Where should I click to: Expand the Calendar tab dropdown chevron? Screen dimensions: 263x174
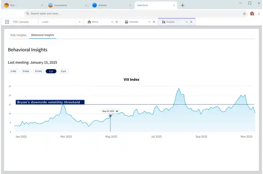point(149,22)
